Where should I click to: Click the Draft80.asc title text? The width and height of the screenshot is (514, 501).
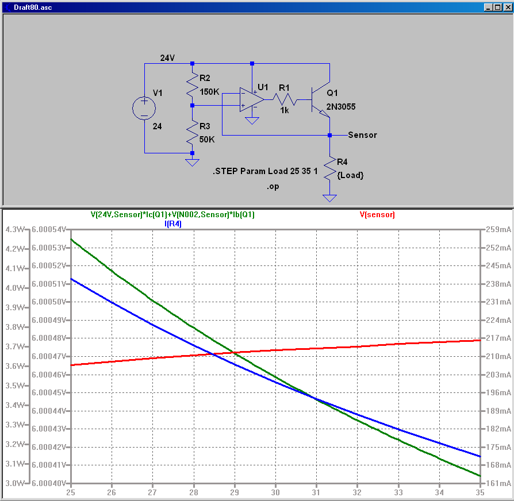[x=33, y=7]
